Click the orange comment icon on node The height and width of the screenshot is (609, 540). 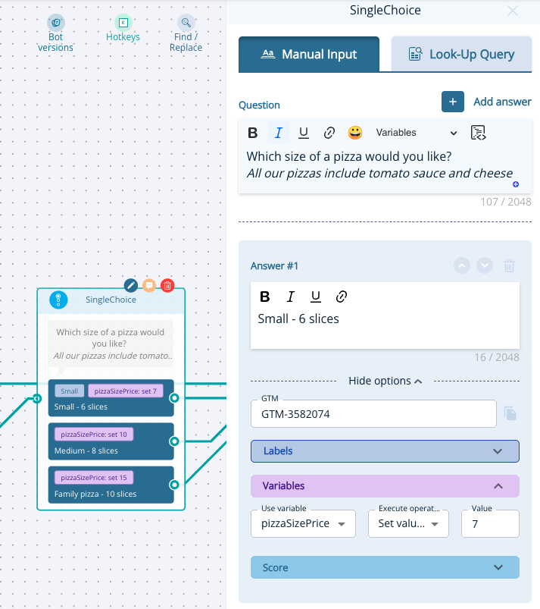coord(149,285)
